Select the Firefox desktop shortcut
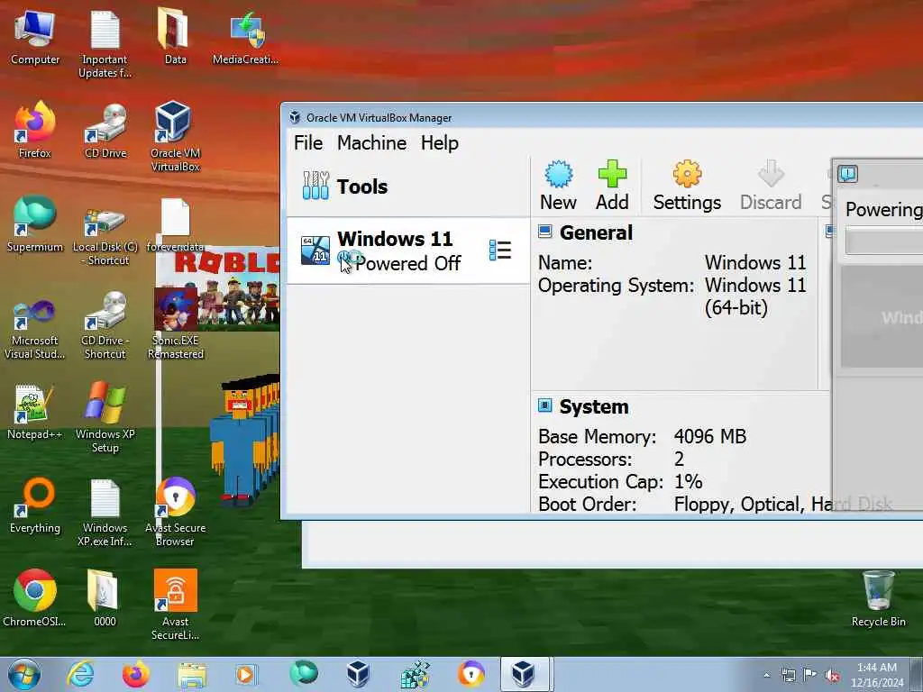The image size is (923, 692). click(35, 130)
